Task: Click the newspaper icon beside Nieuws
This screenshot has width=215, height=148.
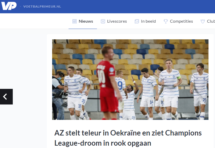Action: click(x=75, y=21)
